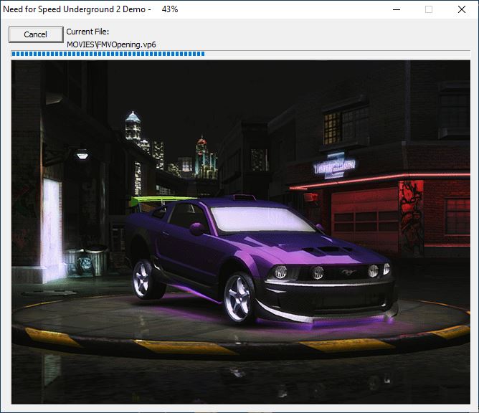
Task: Click the installation progress bar
Action: pos(240,54)
